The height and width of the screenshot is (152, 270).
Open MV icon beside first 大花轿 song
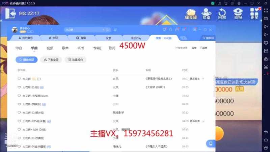[39, 79]
